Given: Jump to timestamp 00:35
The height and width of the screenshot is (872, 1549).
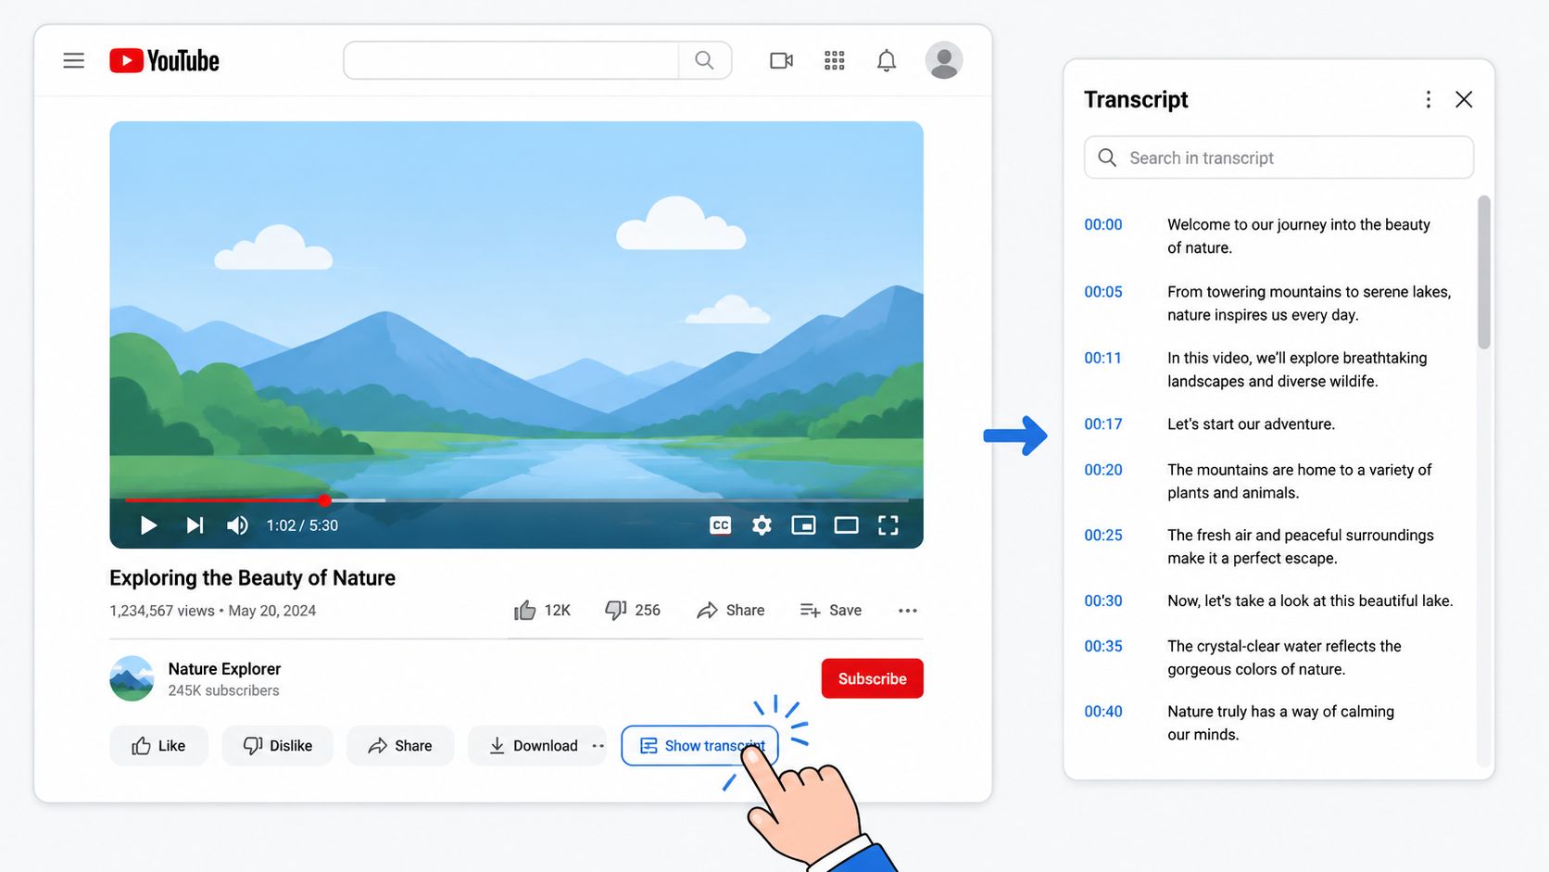Looking at the screenshot, I should [x=1103, y=646].
